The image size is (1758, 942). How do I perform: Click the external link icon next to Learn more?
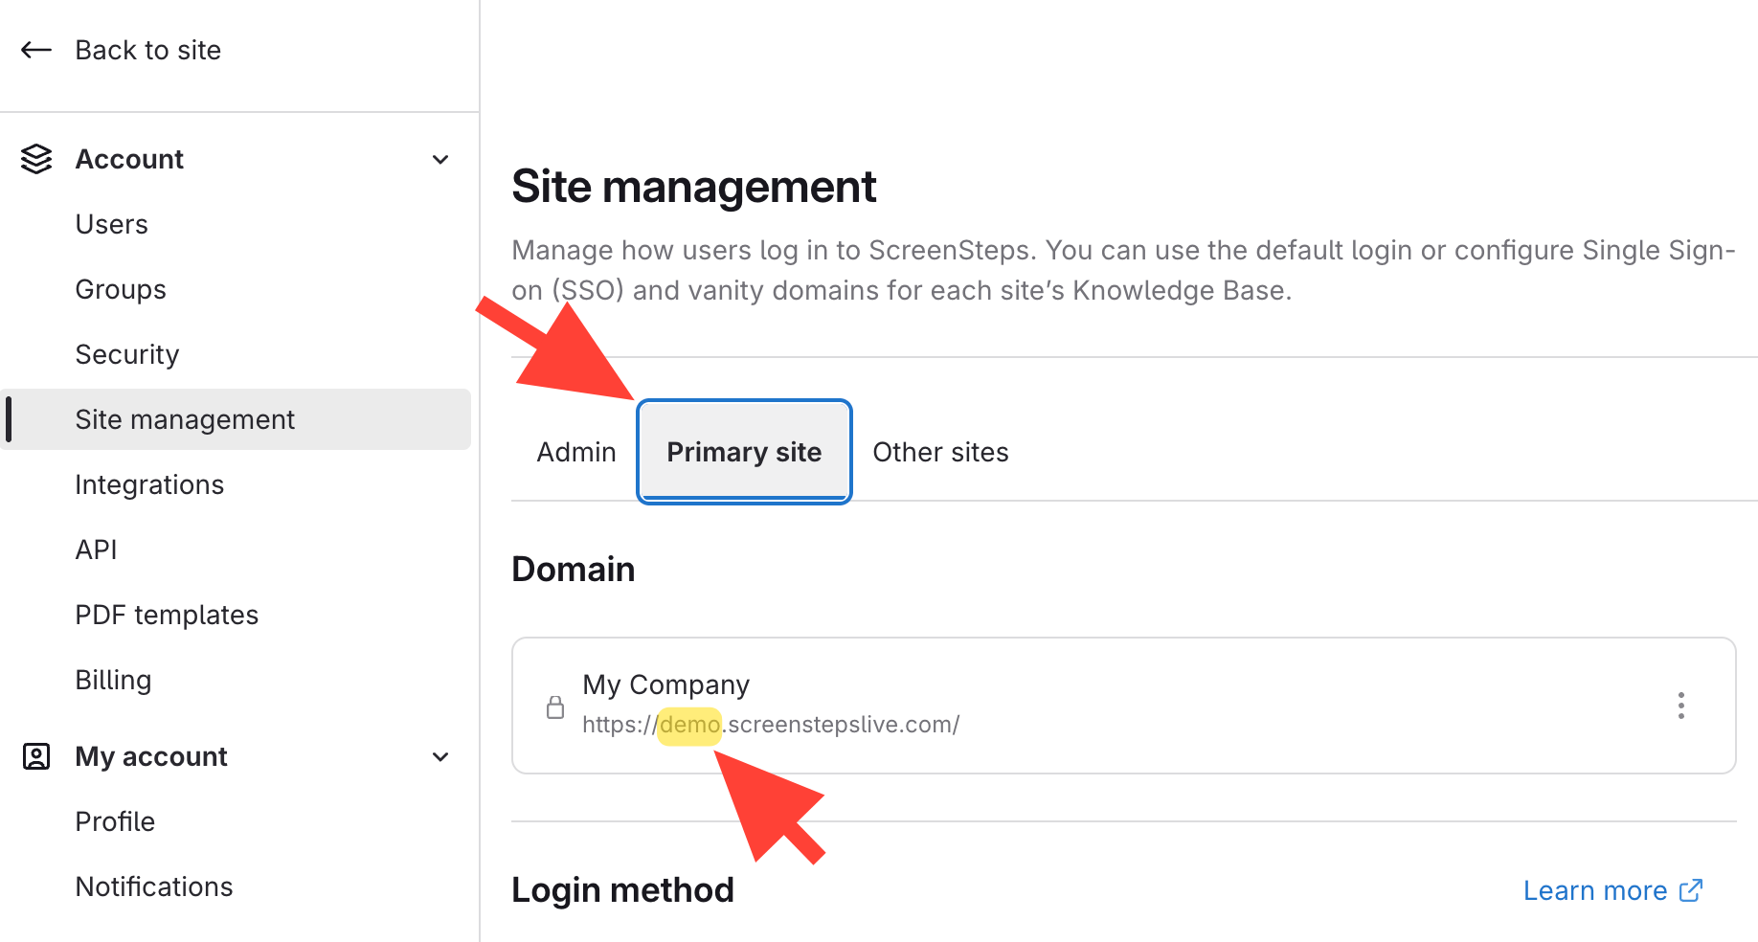1691,890
